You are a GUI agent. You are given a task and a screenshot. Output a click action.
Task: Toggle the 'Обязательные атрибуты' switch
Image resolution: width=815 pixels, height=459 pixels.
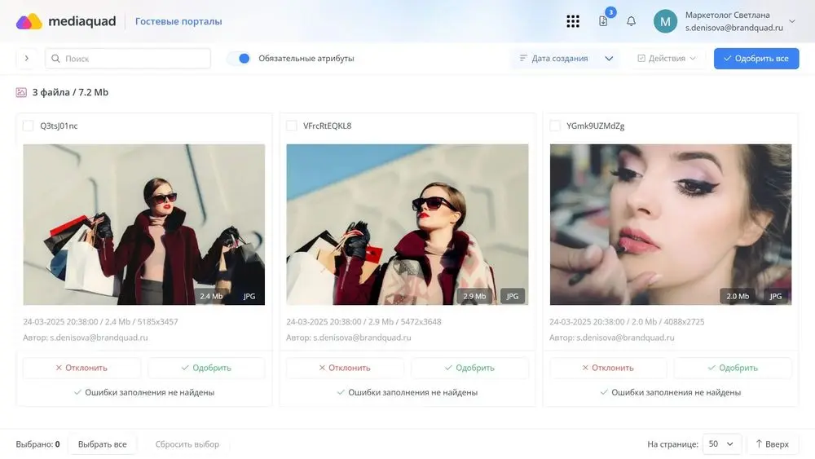pyautogui.click(x=239, y=58)
